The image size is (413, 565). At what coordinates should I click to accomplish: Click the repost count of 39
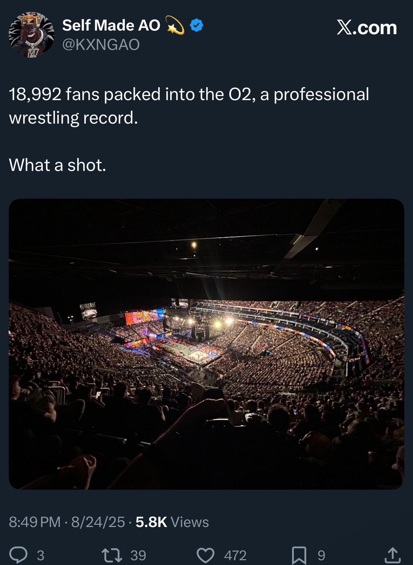tap(138, 555)
